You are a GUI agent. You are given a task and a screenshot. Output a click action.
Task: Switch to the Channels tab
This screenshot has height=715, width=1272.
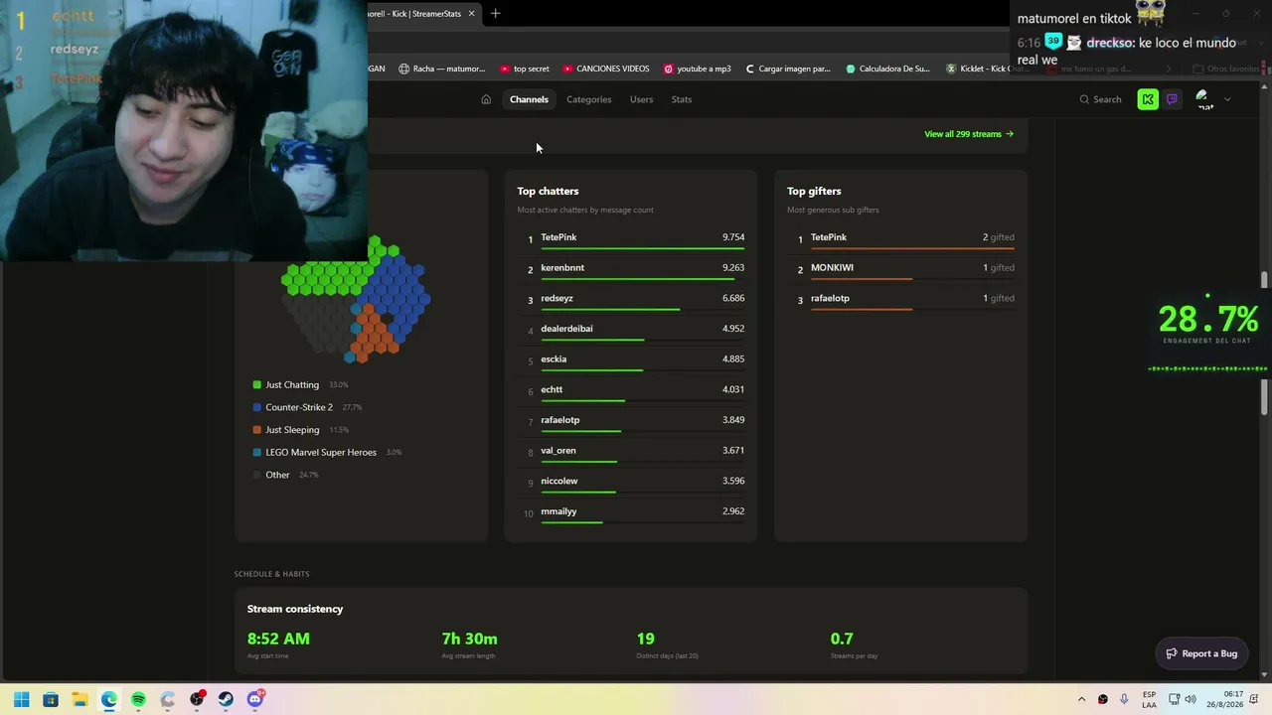click(x=529, y=99)
